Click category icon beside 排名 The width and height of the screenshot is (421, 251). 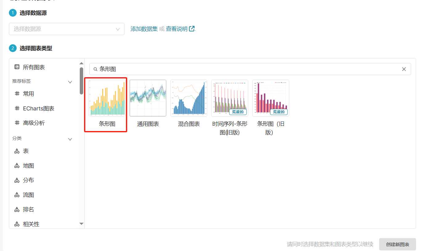(17, 209)
